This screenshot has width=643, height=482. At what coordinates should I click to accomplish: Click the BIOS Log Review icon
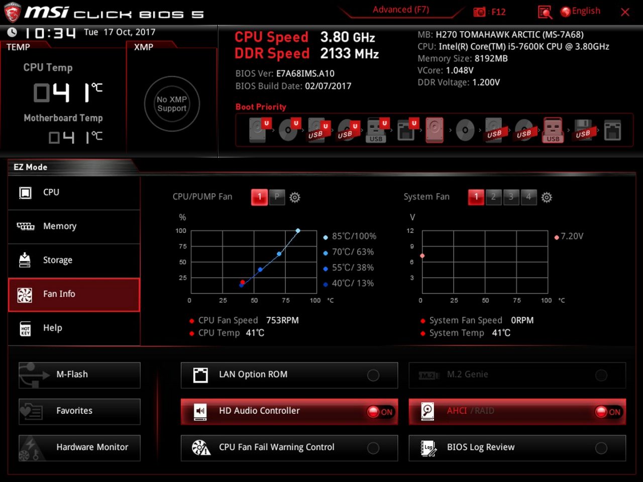428,447
